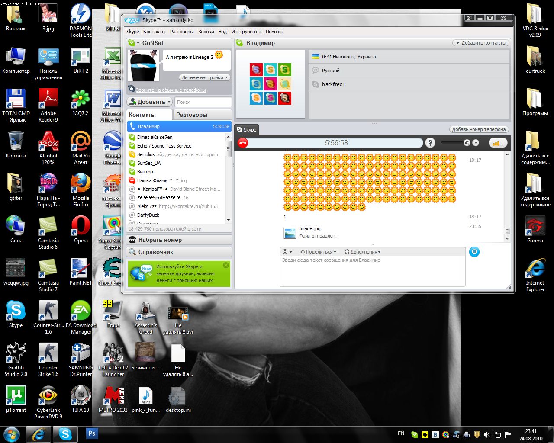Image resolution: width=554 pixels, height=443 pixels.
Task: Select contact Виктор
Action: (x=176, y=172)
